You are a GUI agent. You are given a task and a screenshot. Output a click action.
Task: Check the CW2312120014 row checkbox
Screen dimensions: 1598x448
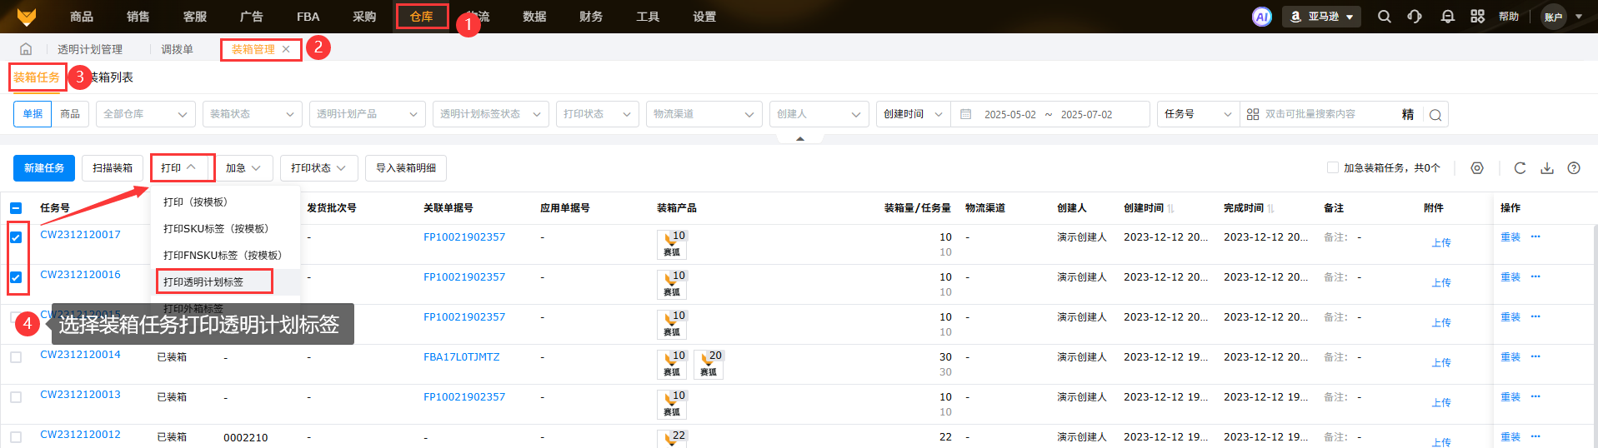16,357
